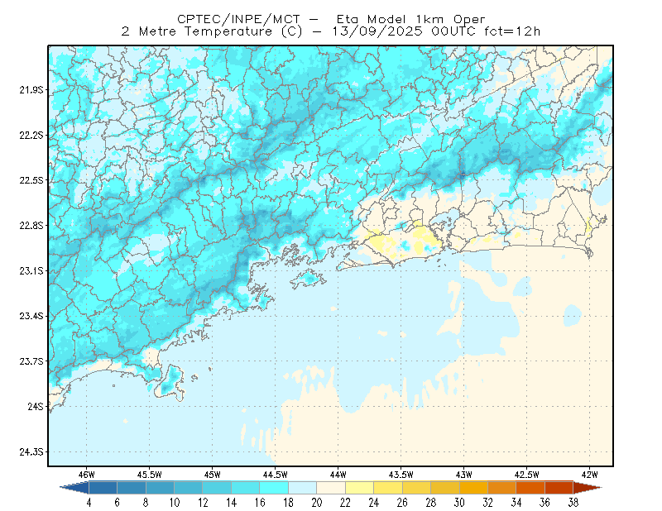Click the 24.3S latitude label
This screenshot has height=511, width=662.
(x=31, y=452)
